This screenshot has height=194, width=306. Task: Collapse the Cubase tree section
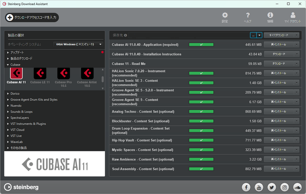click(8, 65)
